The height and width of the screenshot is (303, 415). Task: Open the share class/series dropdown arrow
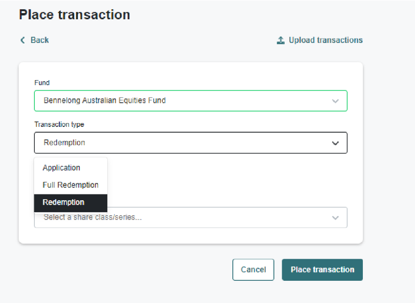click(x=335, y=218)
